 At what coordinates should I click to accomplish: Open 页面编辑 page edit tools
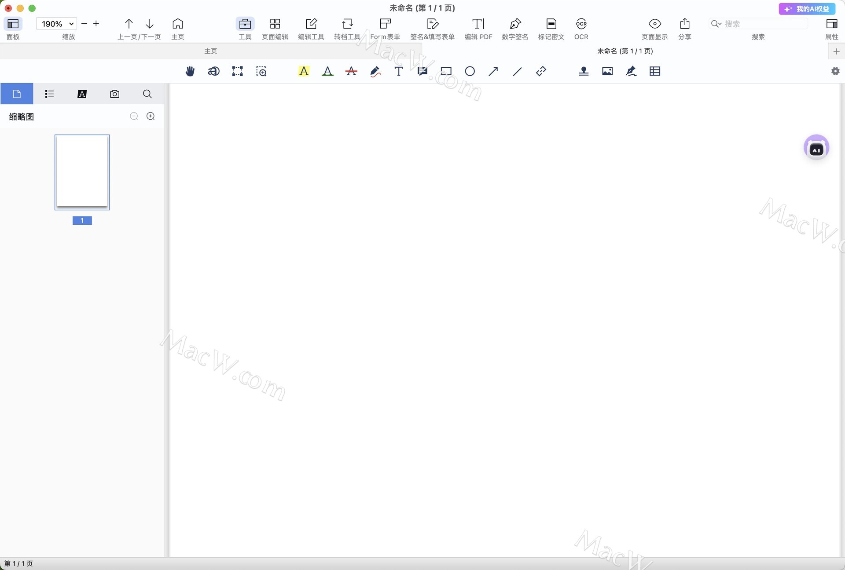point(275,24)
